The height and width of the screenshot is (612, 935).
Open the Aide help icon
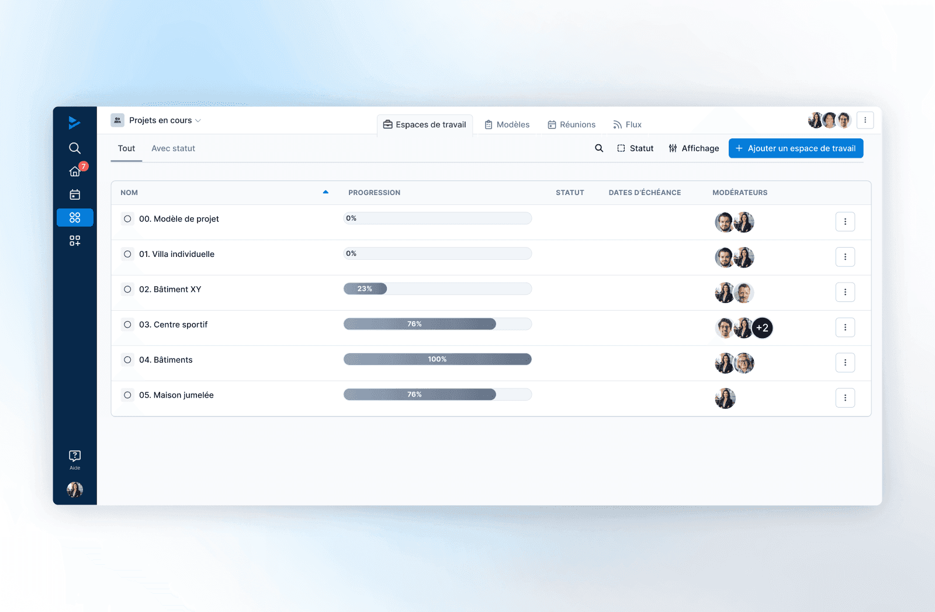75,460
